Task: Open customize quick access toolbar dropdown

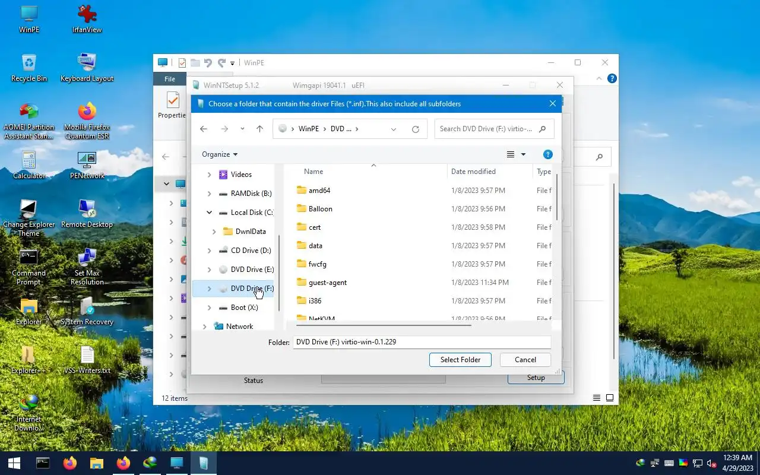Action: pyautogui.click(x=232, y=62)
